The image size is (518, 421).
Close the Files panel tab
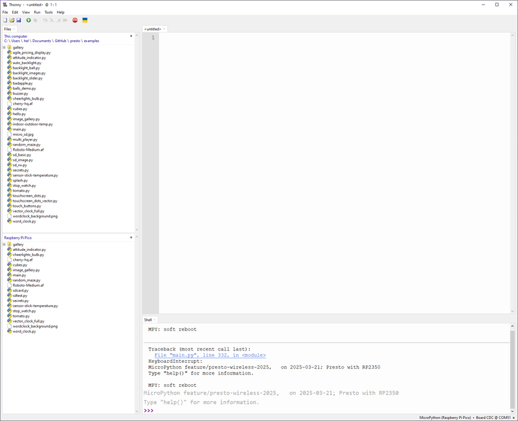(15, 29)
